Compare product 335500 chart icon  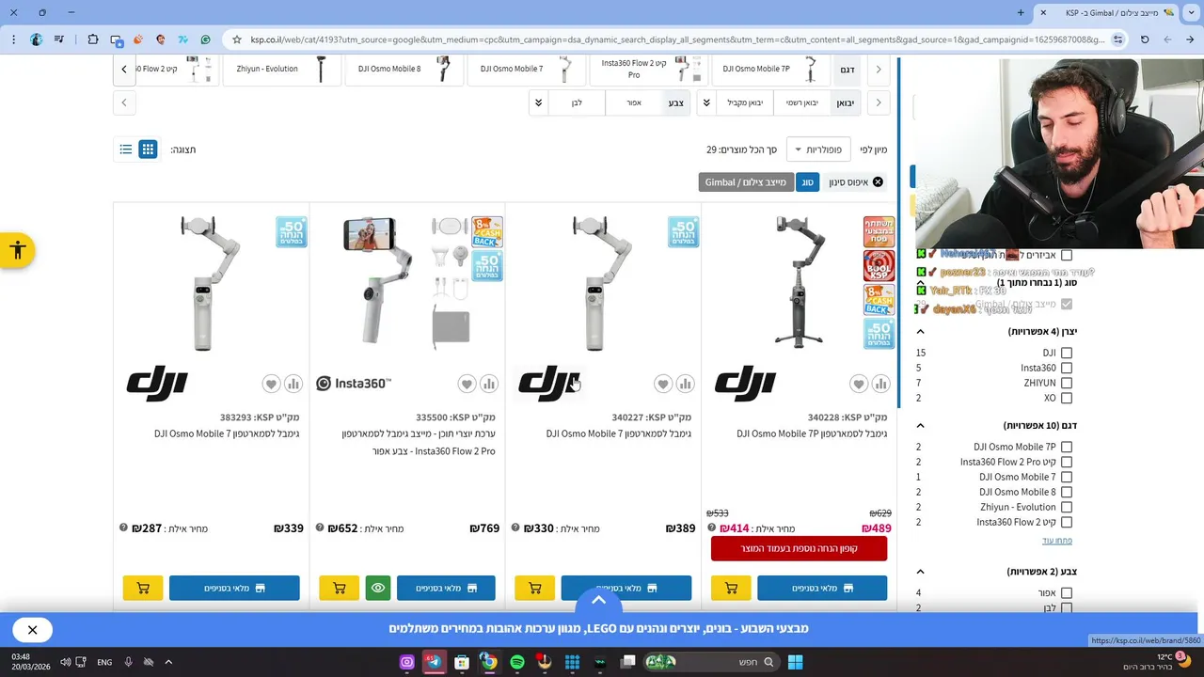click(489, 384)
